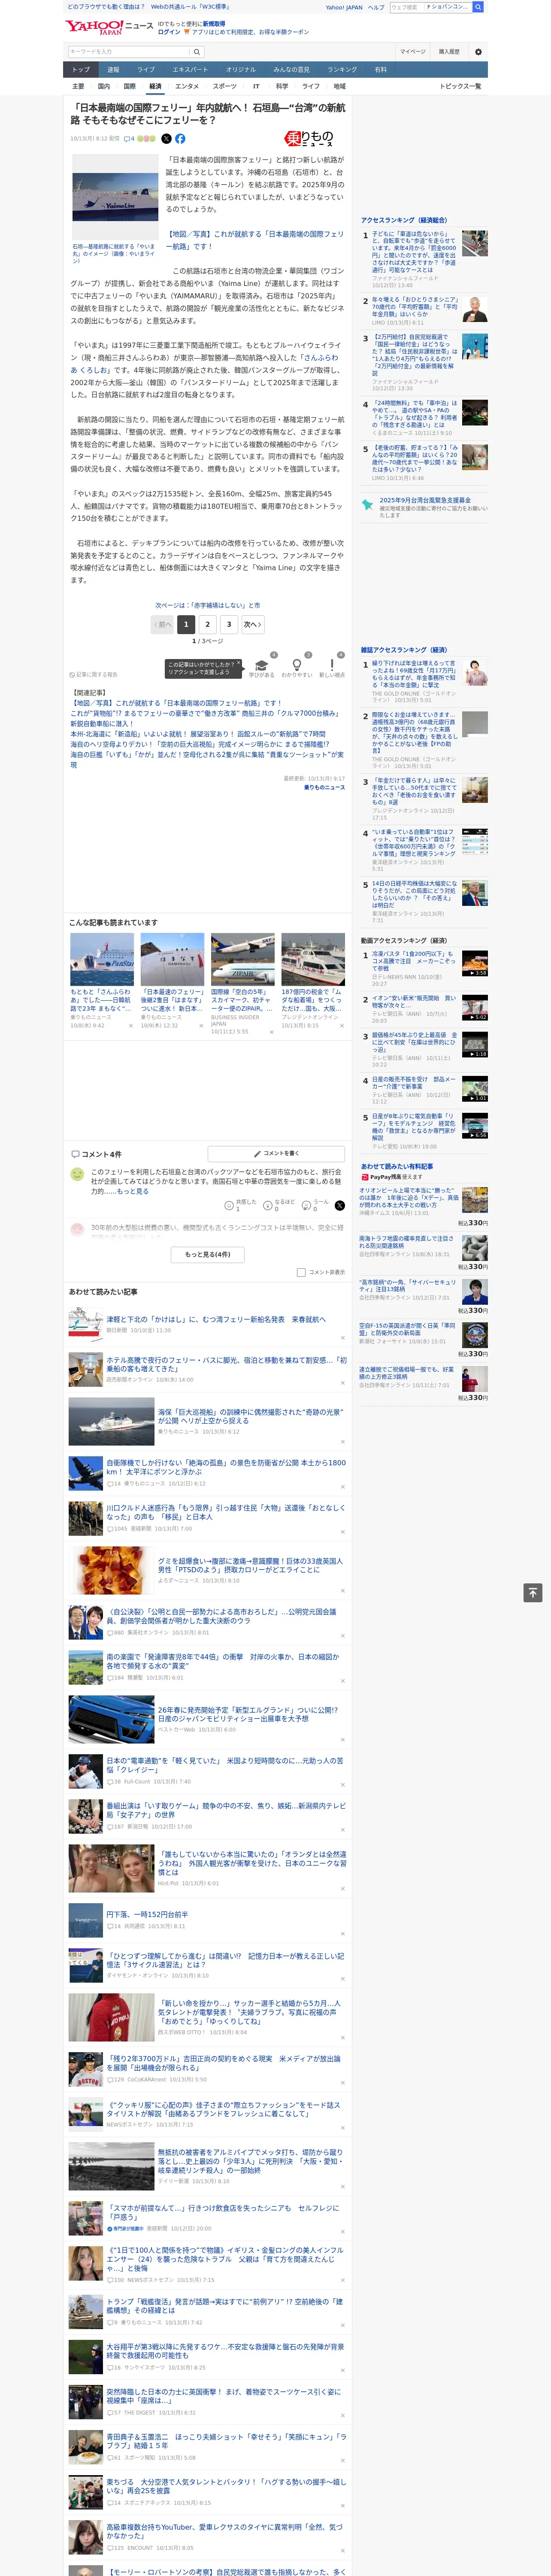This screenshot has width=551, height=2576.
Task: React with わかりやすい lightbulb icon
Action: pyautogui.click(x=296, y=664)
